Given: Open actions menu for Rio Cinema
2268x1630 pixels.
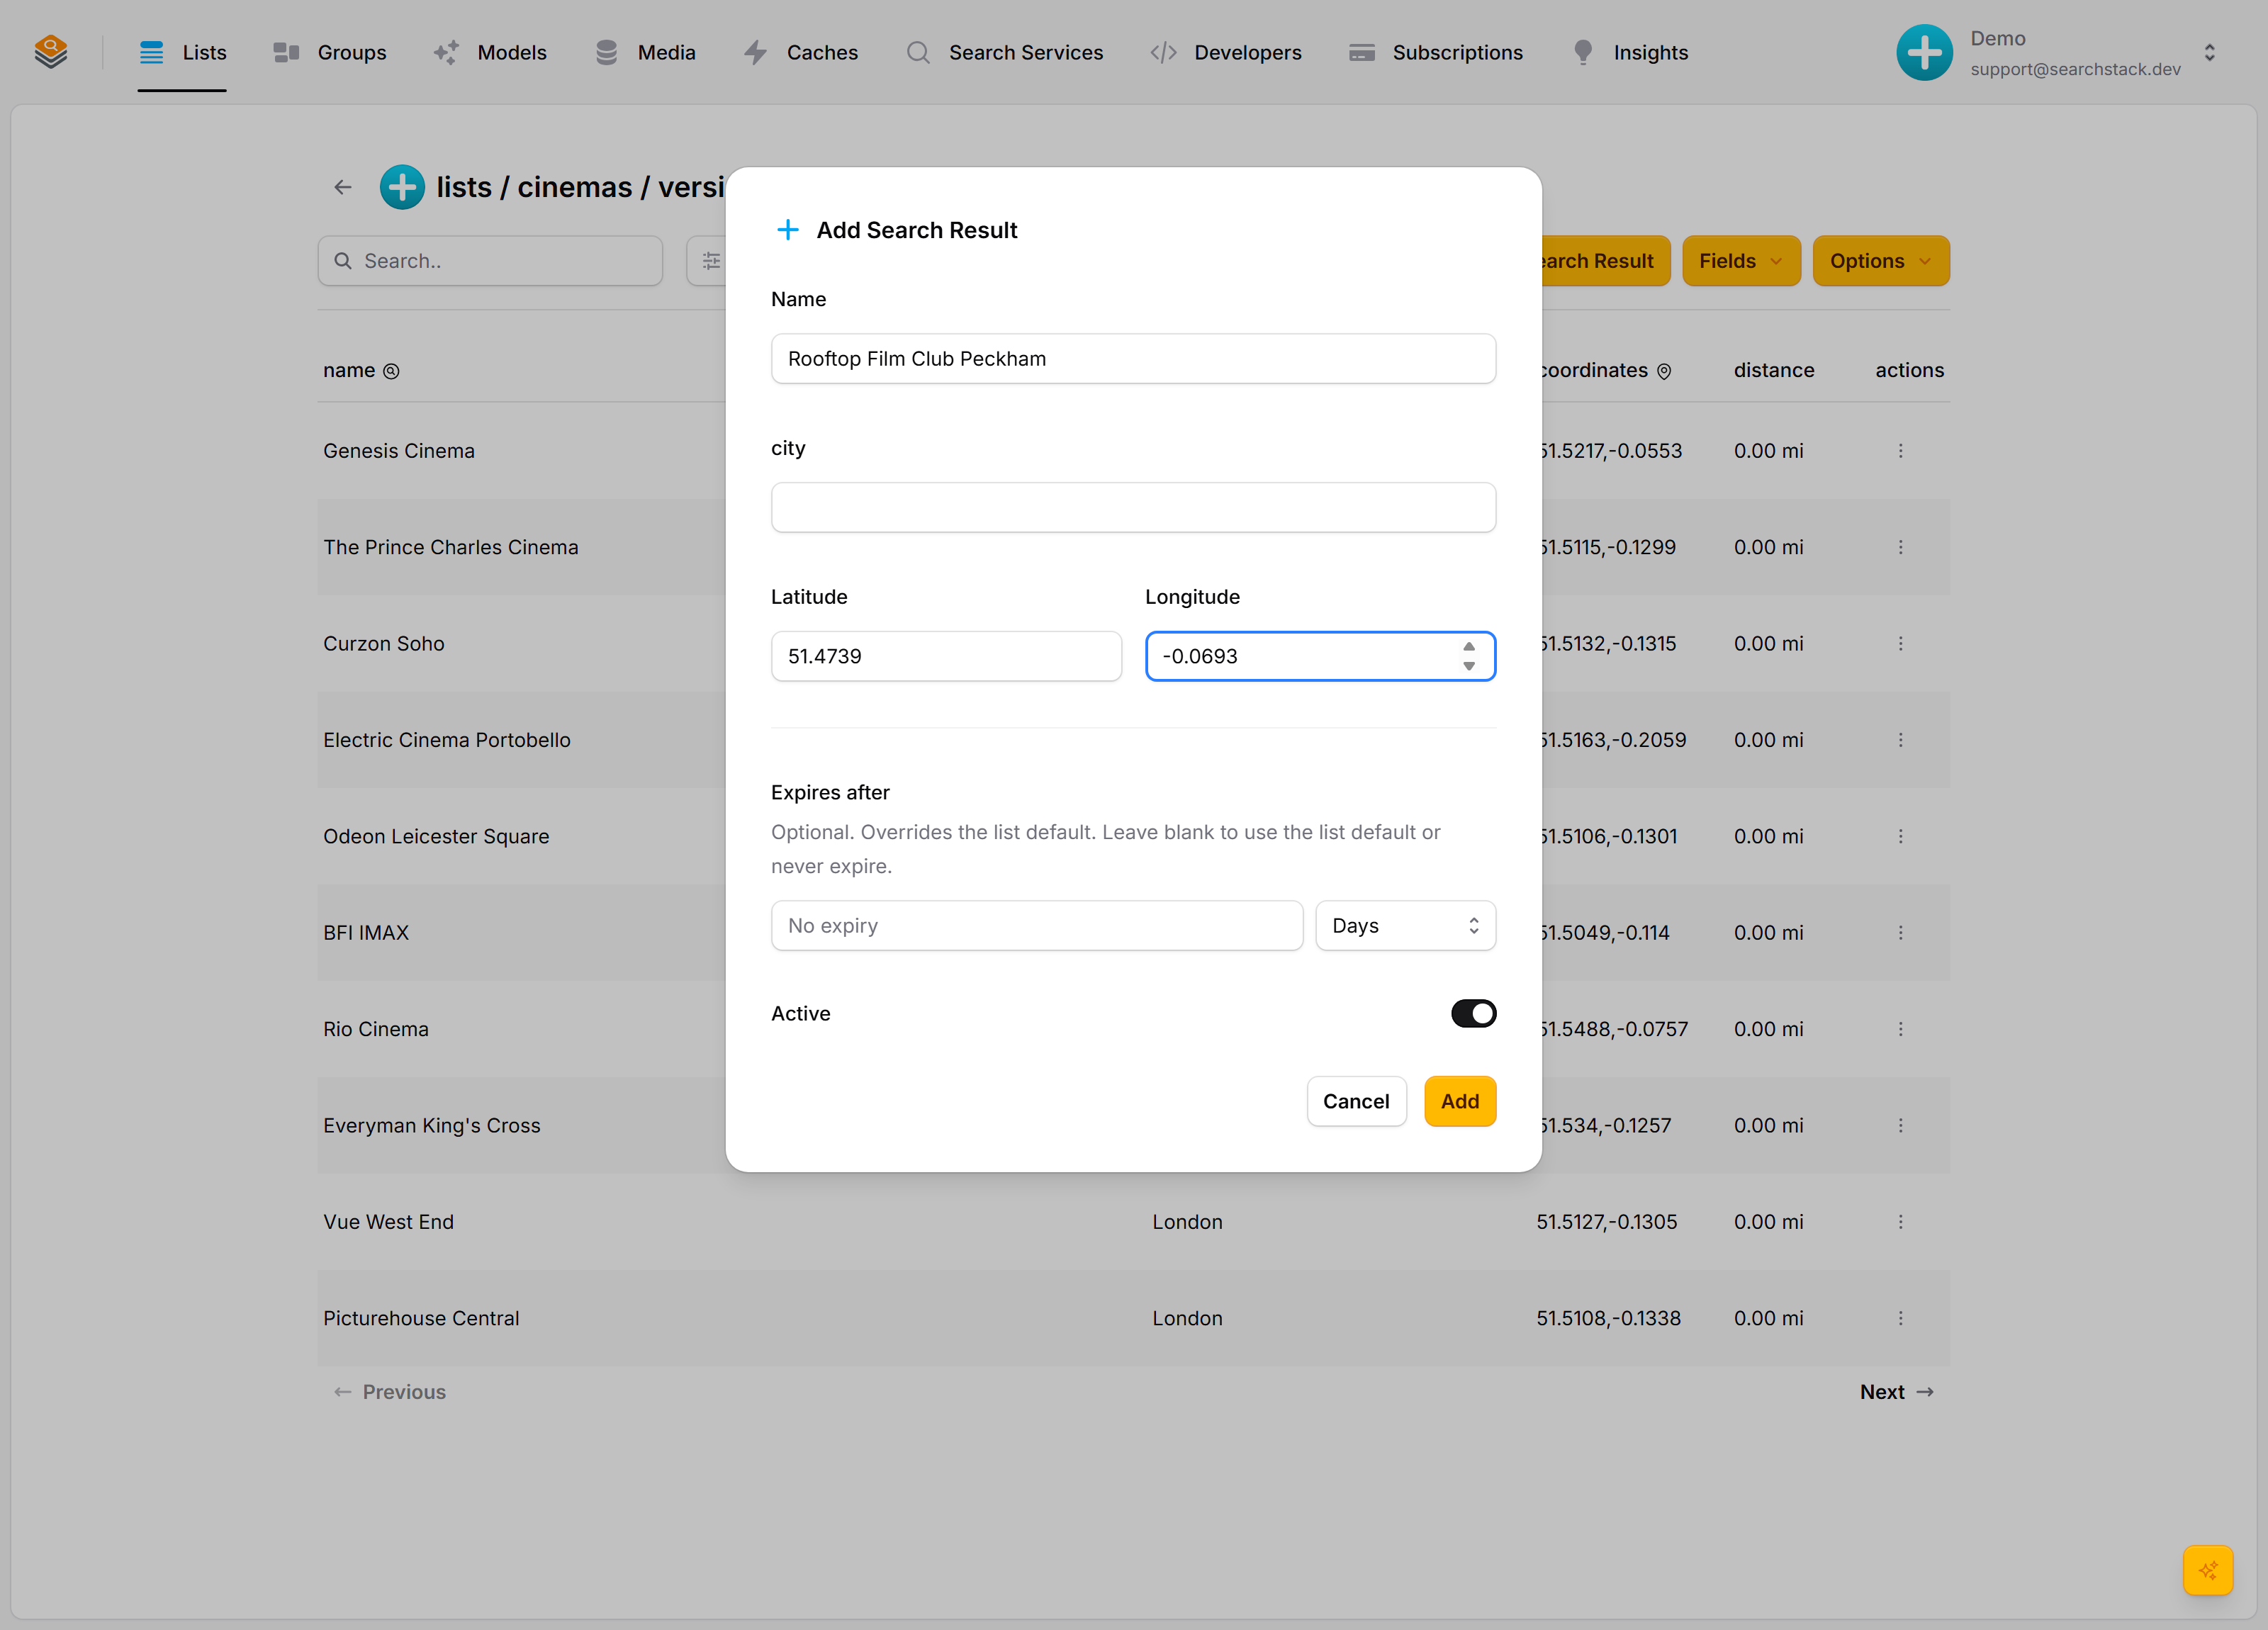Looking at the screenshot, I should [1900, 1029].
